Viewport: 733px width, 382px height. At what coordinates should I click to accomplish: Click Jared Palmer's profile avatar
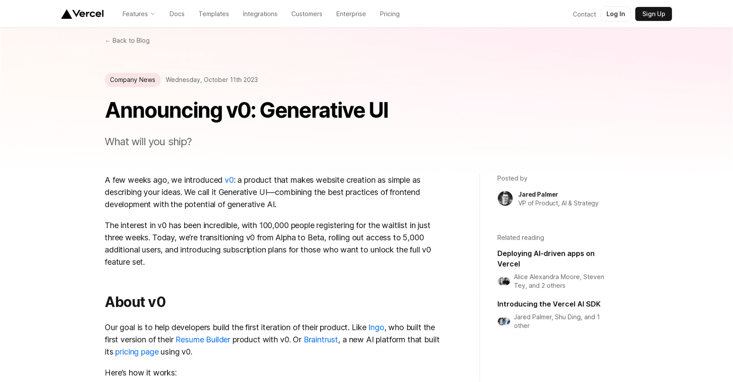click(505, 198)
